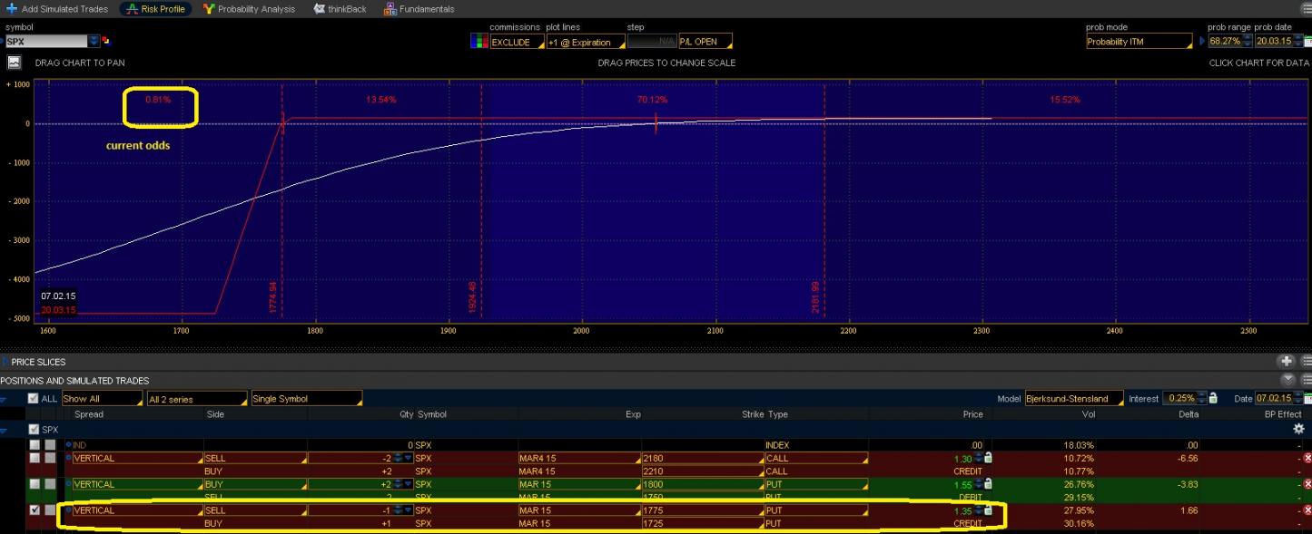Open plot lines +1 @ Expiration dropdown
The width and height of the screenshot is (1312, 534).
coord(586,42)
